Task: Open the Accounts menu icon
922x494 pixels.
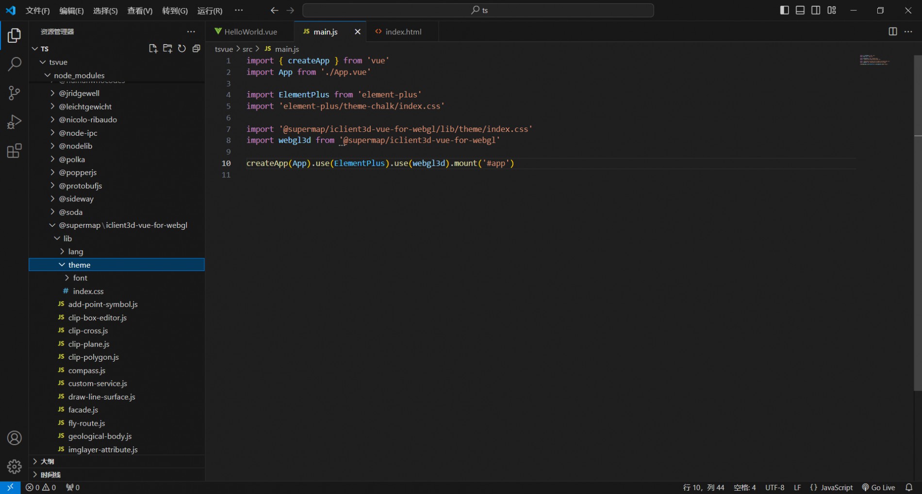Action: (x=14, y=438)
